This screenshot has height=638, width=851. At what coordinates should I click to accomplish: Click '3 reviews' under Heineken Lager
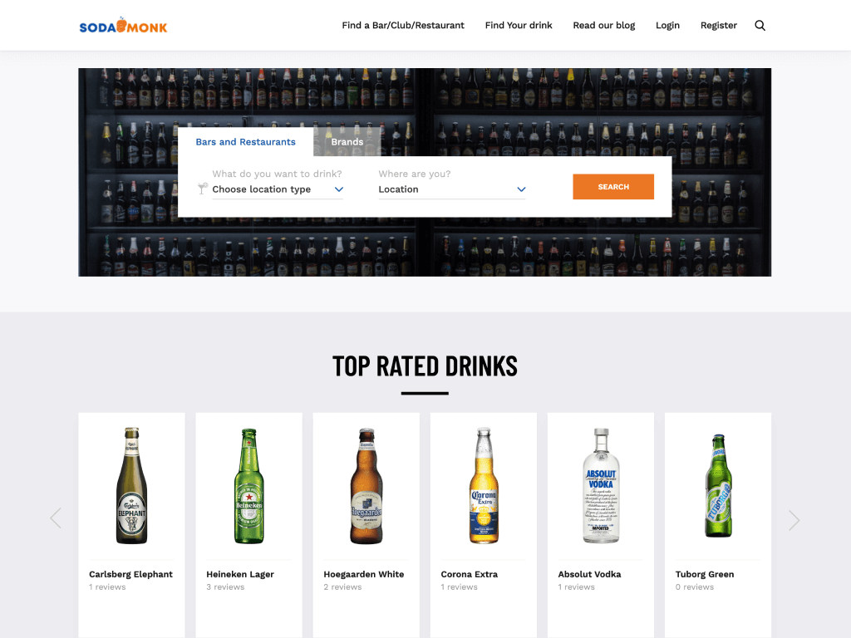click(x=225, y=587)
